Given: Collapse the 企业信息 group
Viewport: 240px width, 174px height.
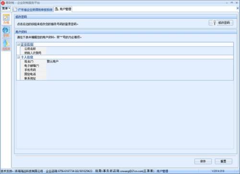Looking at the screenshot, I should [x=19, y=45].
